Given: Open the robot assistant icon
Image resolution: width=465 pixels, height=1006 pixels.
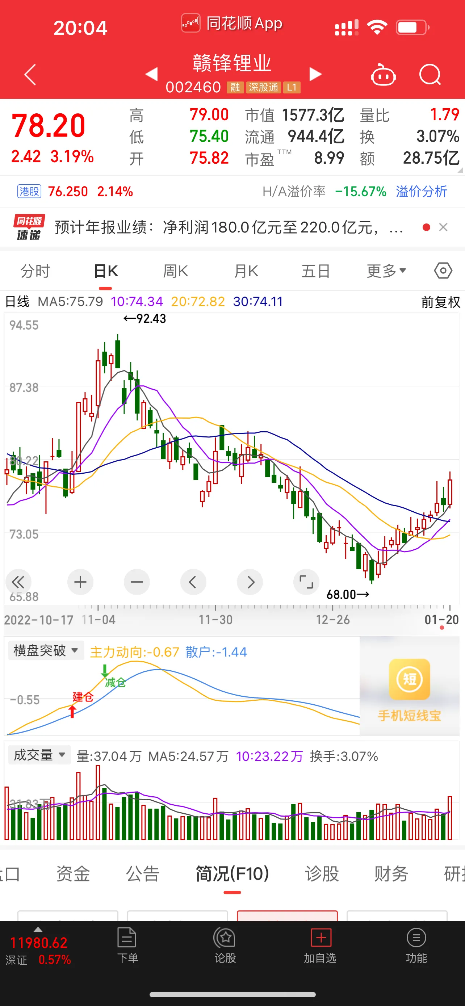Looking at the screenshot, I should pyautogui.click(x=383, y=75).
